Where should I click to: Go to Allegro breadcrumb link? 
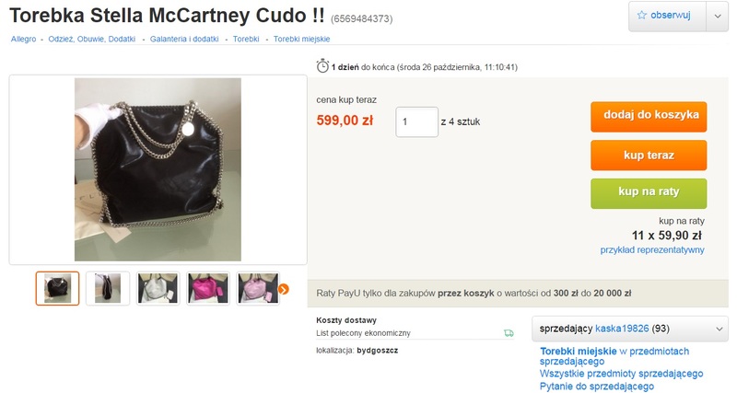[x=24, y=39]
